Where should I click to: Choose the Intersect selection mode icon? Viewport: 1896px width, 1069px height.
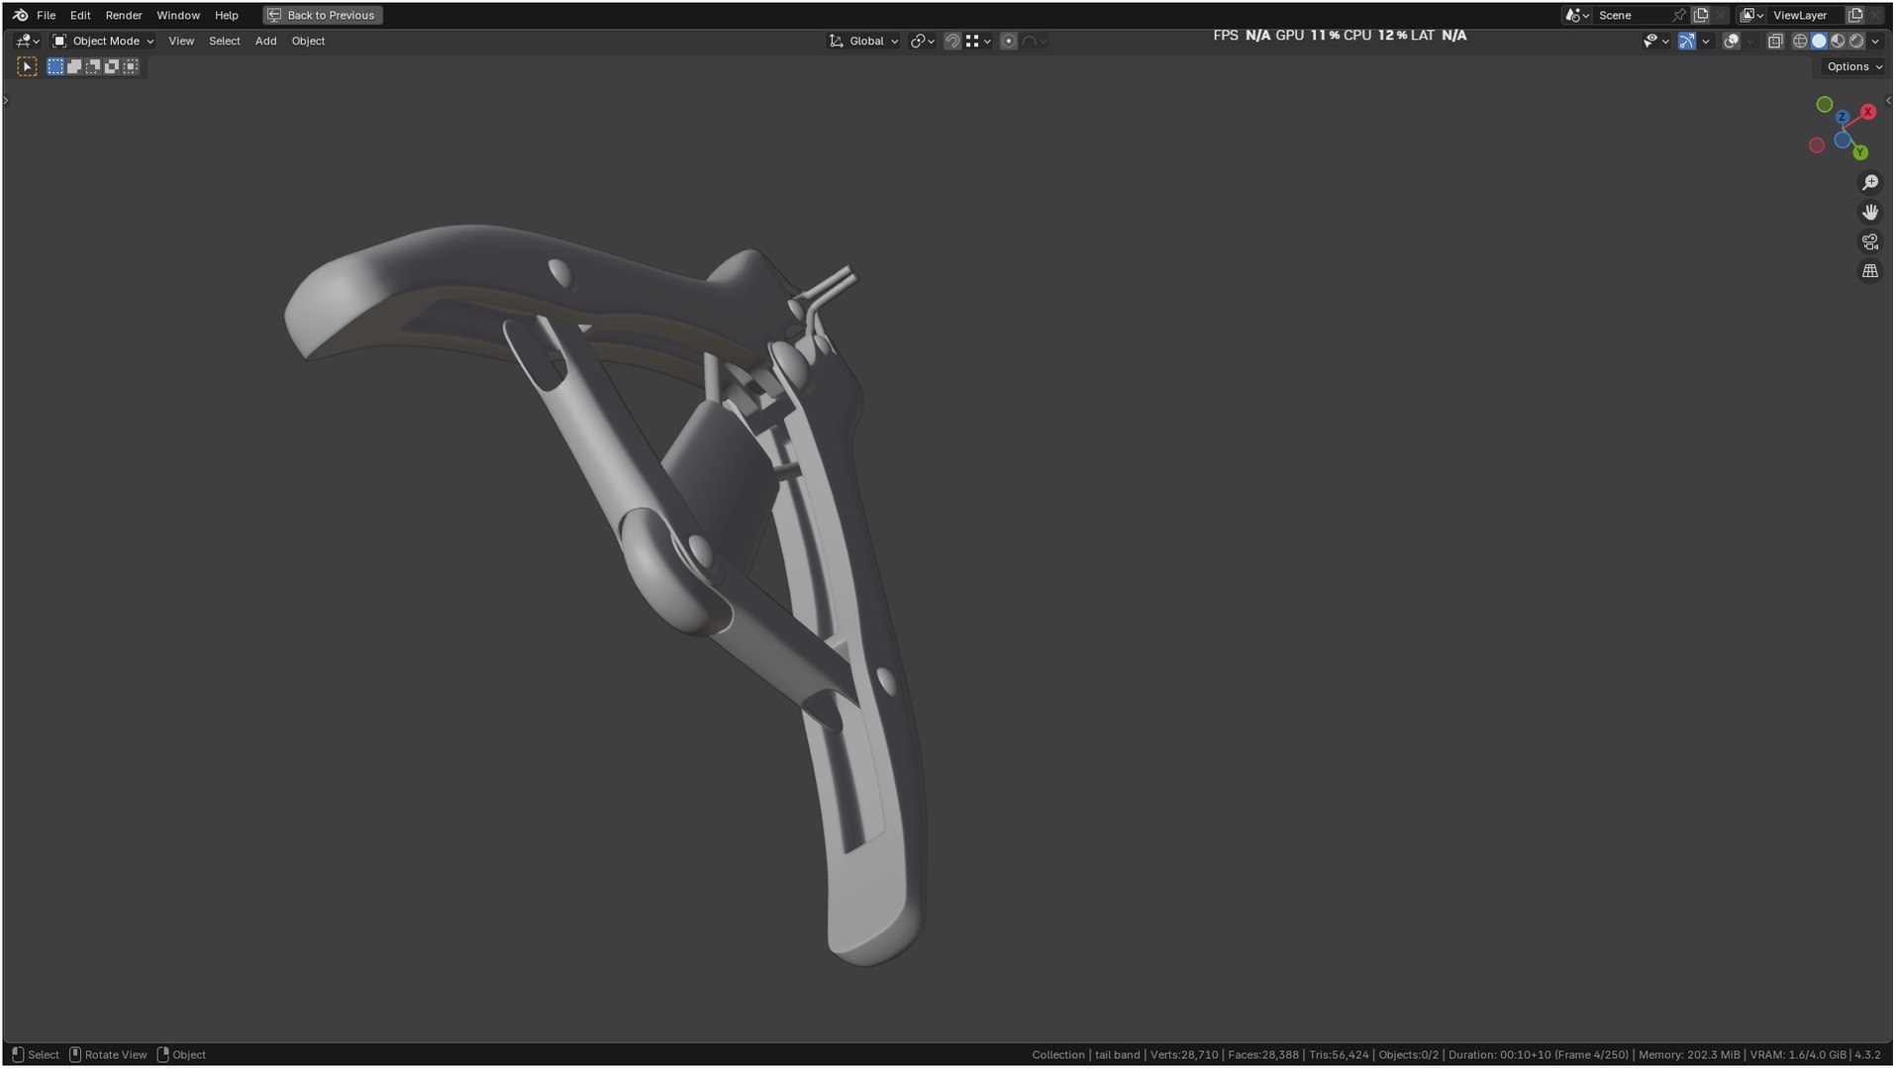coord(131,66)
